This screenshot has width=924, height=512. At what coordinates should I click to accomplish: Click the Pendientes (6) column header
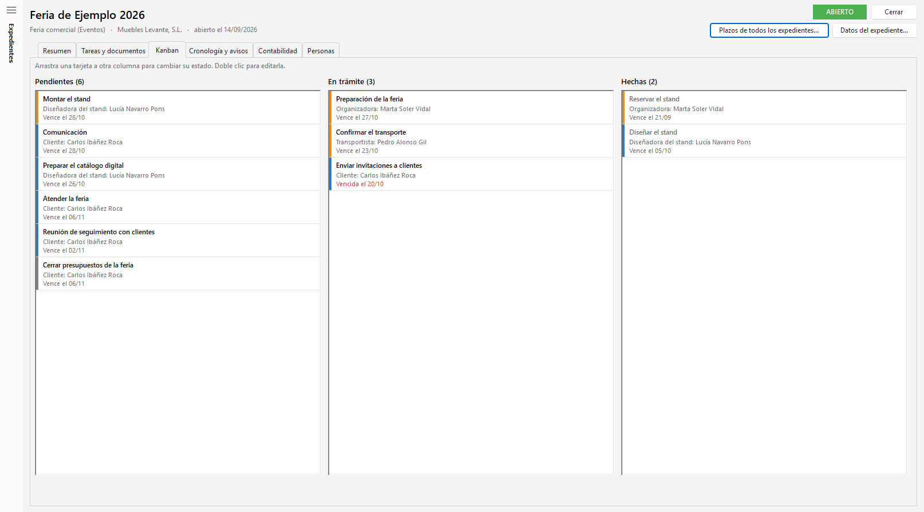click(x=60, y=82)
